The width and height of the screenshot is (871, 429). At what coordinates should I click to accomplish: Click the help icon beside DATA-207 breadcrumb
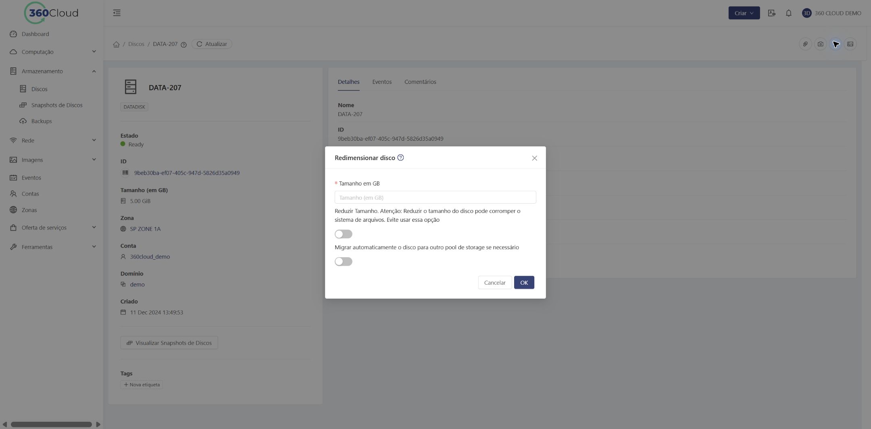183,45
